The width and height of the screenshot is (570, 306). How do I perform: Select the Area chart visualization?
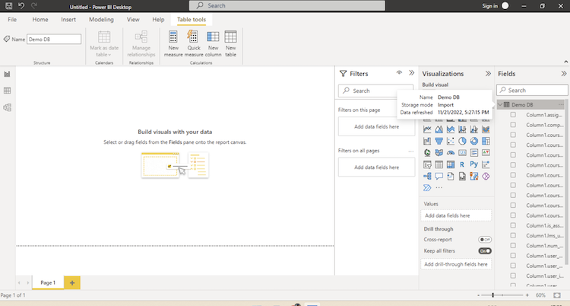coord(439,129)
